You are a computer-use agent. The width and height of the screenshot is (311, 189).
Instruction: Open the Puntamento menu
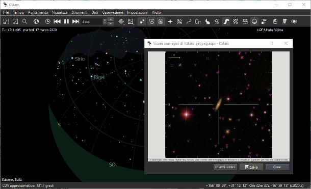(38, 12)
